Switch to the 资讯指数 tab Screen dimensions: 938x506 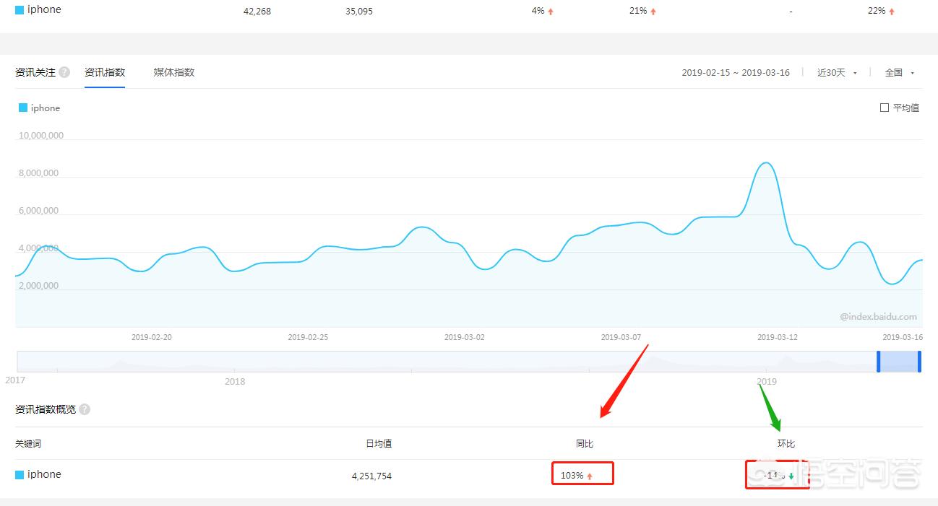tap(105, 72)
